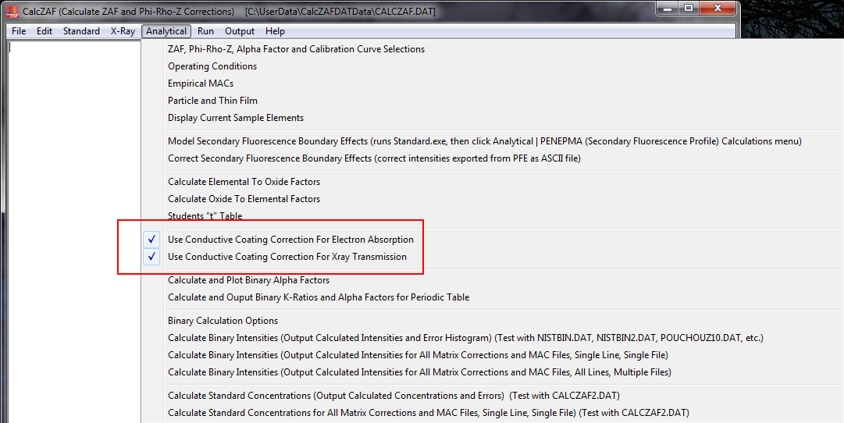This screenshot has height=423, width=844.
Task: Collapse the open Analytical menu
Action: click(x=166, y=31)
